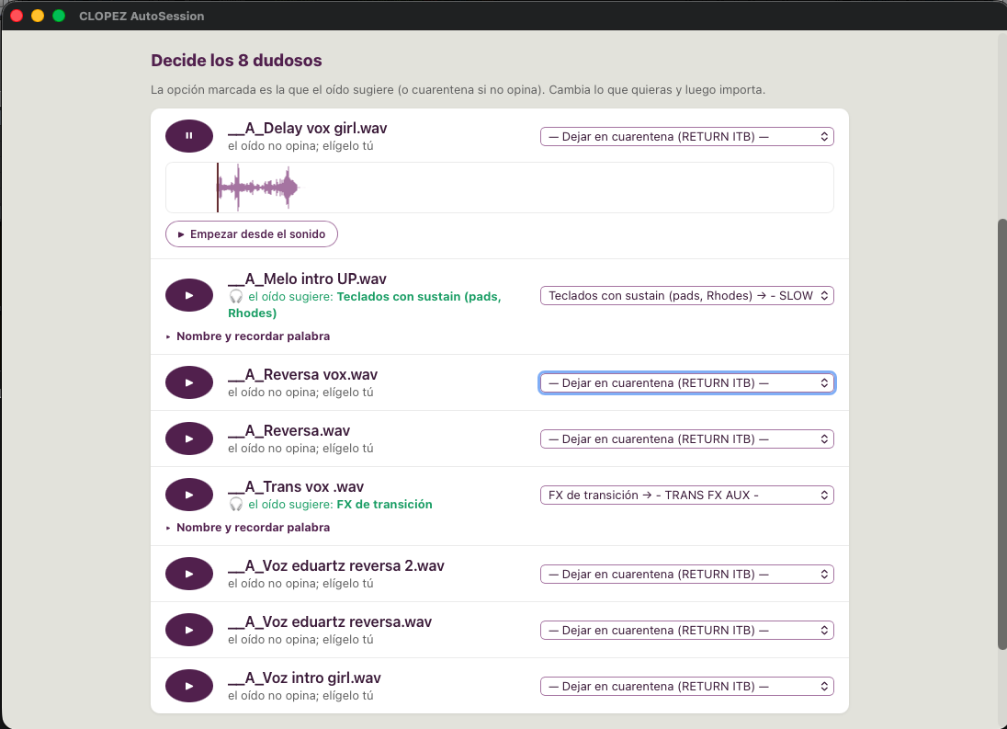The image size is (1007, 729).
Task: Click the vertical scrollbar on the right
Action: point(1001,434)
